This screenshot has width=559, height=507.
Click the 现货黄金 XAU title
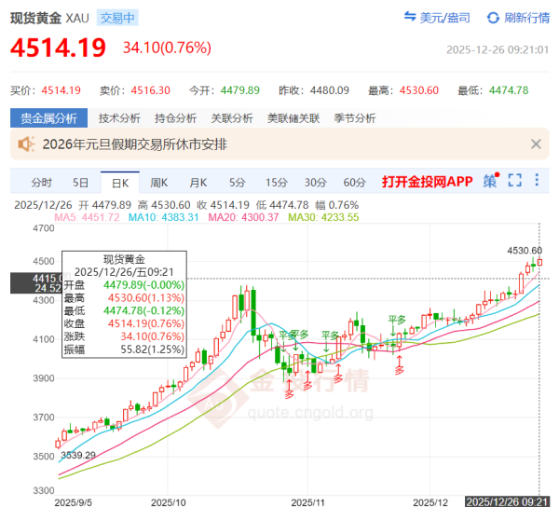pos(49,18)
